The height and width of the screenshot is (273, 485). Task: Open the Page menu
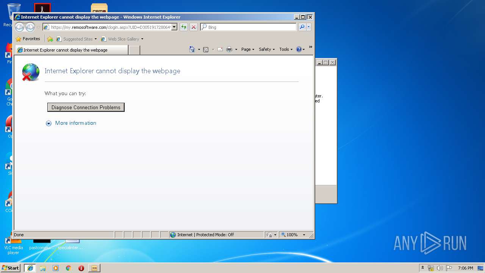pos(248,49)
